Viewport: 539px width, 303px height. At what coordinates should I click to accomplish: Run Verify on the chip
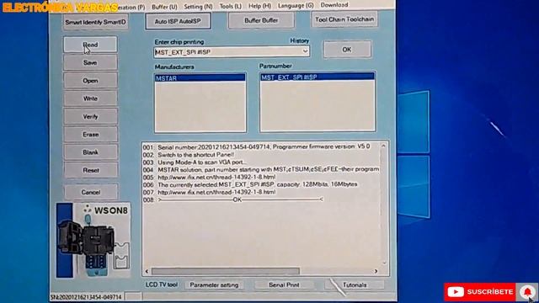click(90, 116)
